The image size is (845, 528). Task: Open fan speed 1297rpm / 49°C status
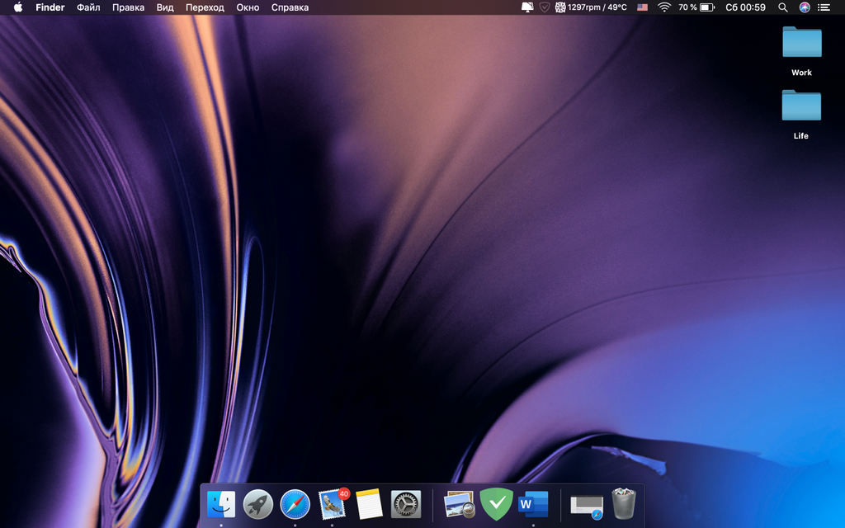pyautogui.click(x=591, y=7)
